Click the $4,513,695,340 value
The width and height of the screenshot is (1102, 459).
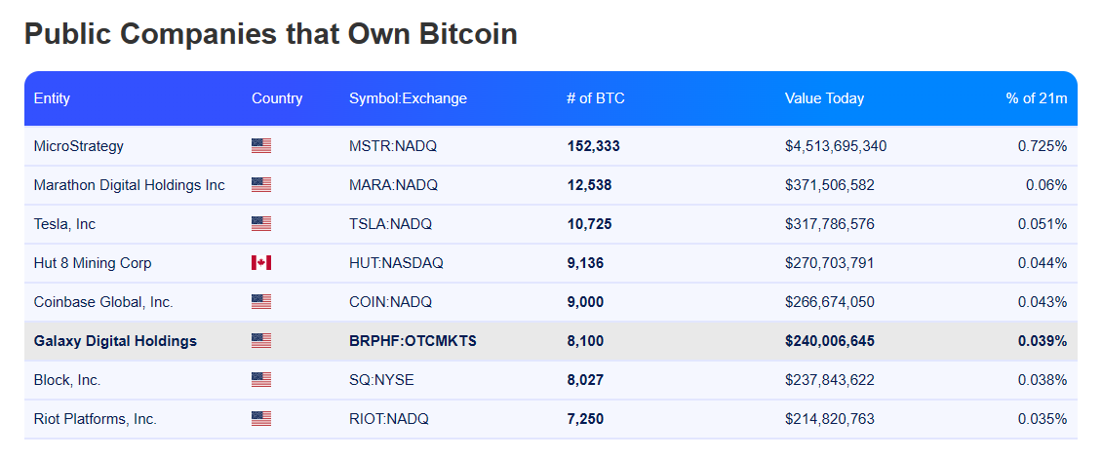click(836, 146)
